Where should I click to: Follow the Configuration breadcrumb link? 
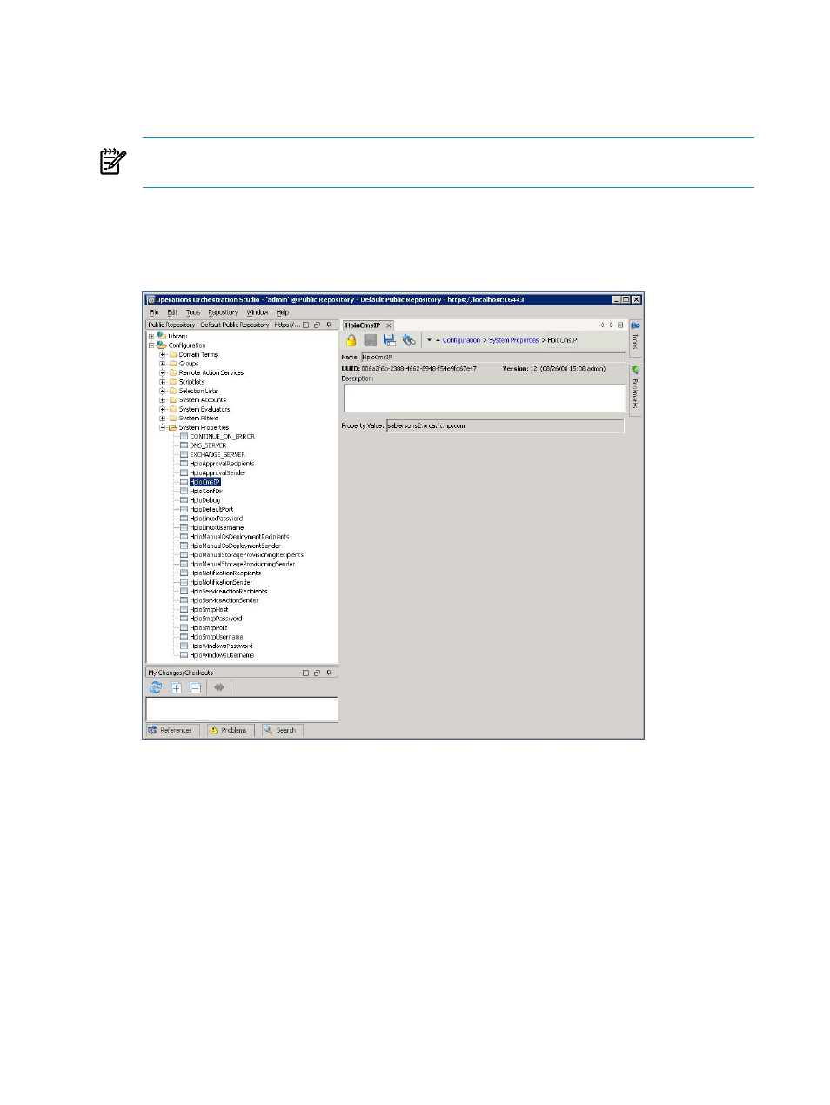[x=461, y=340]
